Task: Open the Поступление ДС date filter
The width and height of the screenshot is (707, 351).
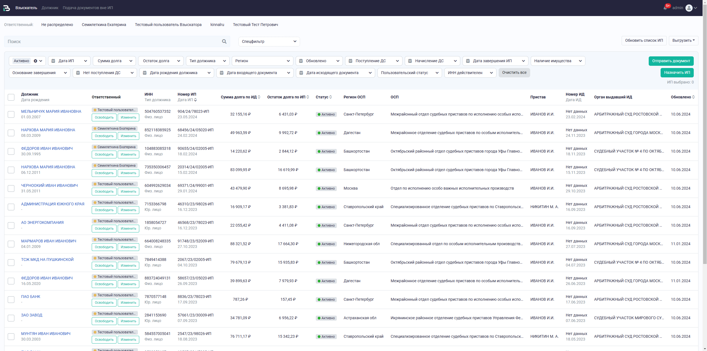Action: coord(374,61)
